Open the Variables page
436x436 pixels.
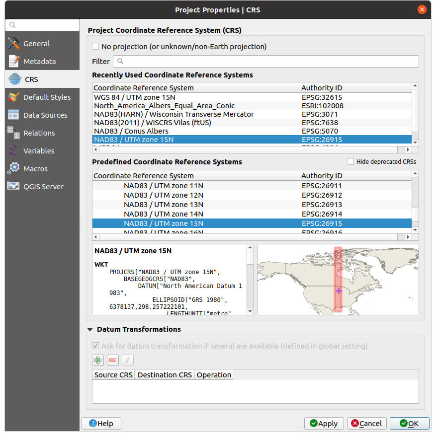point(39,151)
